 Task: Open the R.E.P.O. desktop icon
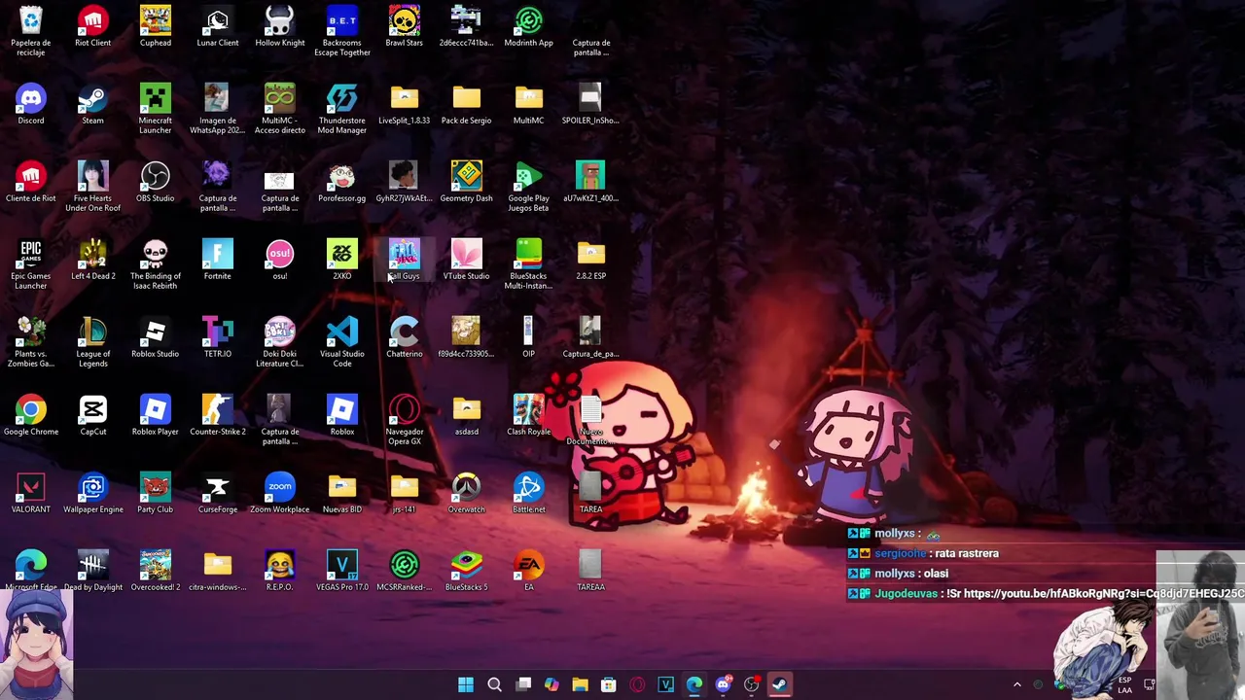pyautogui.click(x=280, y=571)
